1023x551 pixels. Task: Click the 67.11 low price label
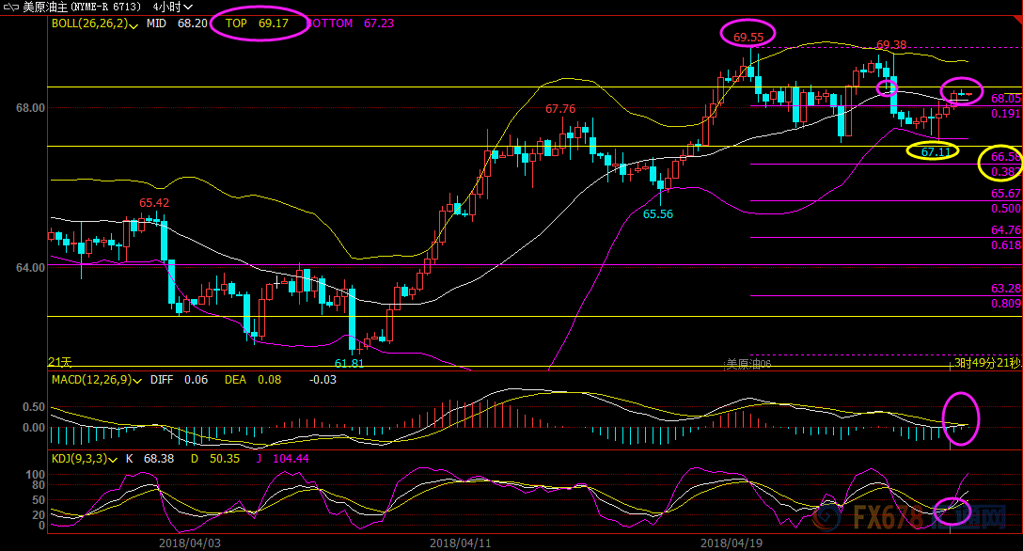click(x=936, y=151)
